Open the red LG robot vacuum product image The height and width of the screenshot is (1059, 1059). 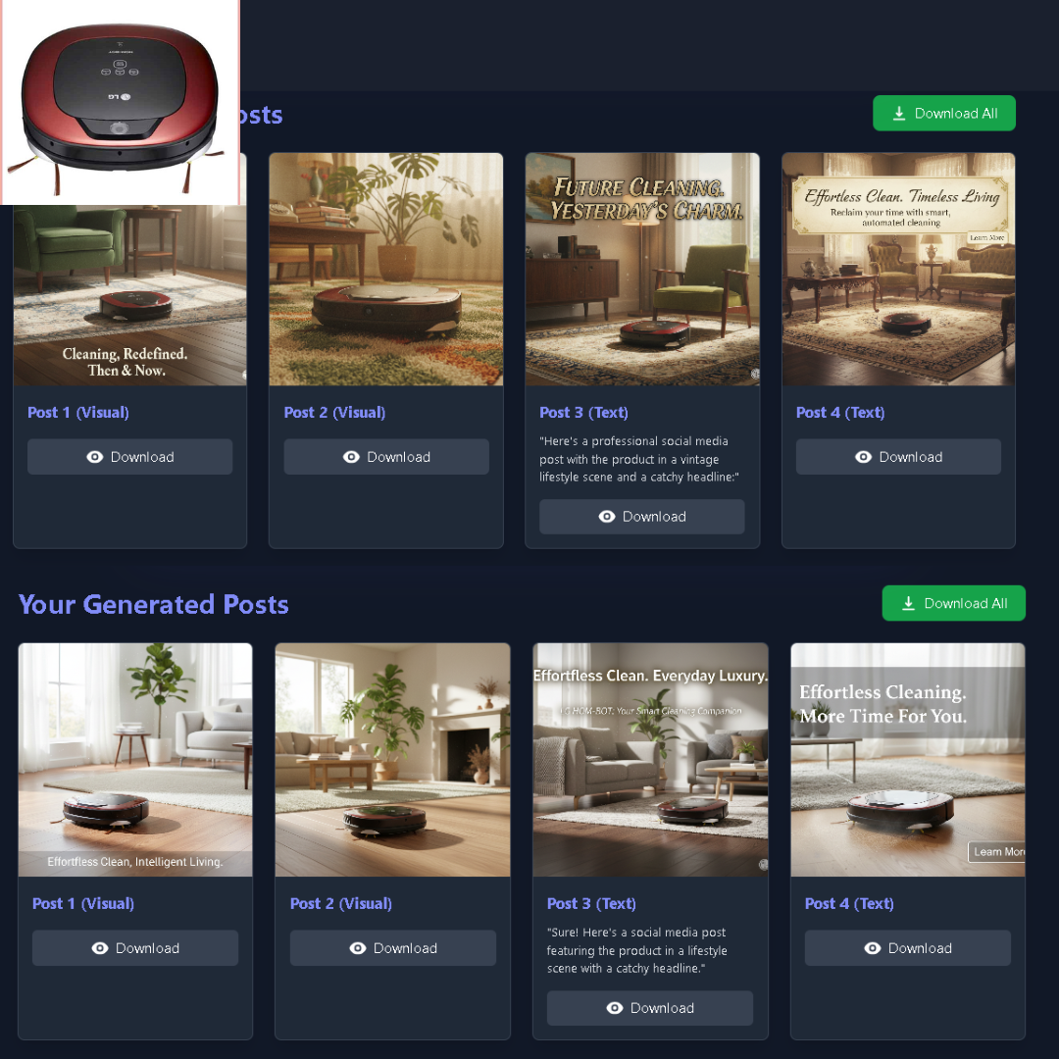click(121, 102)
